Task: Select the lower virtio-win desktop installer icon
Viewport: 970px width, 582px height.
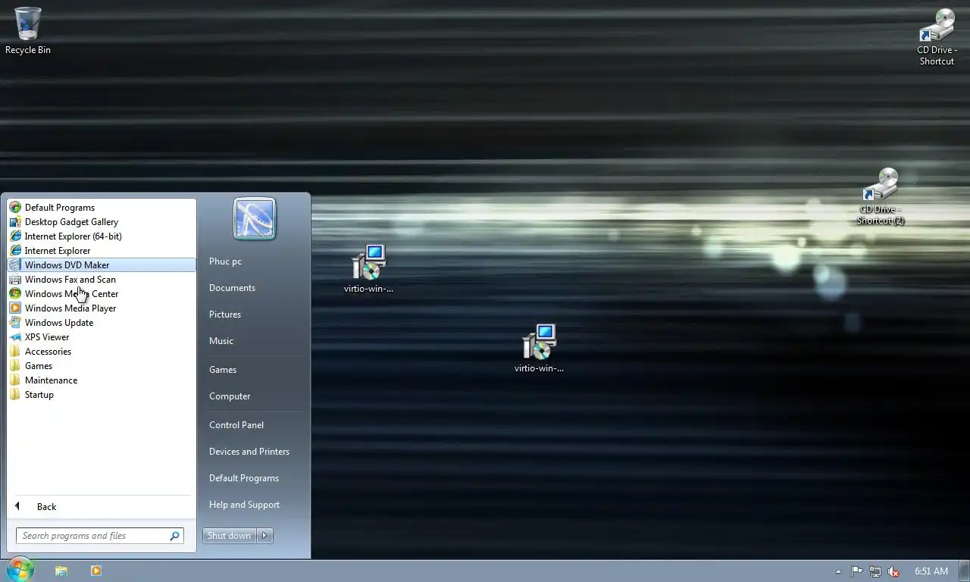Action: click(x=539, y=349)
